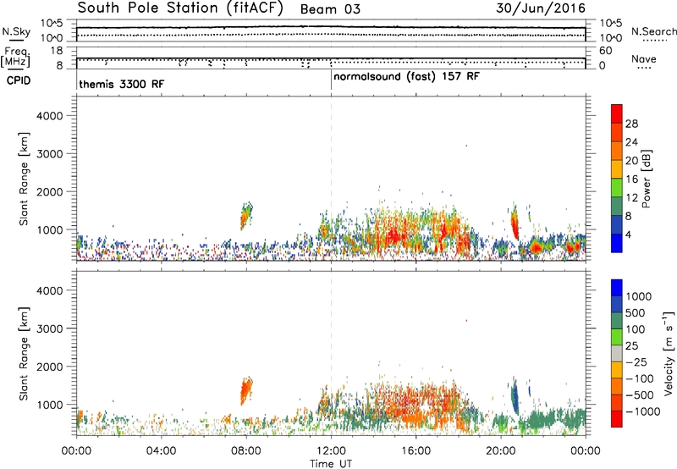The width and height of the screenshot is (677, 469).
Task: Click the 'South Pole Station (fitACF)' title
Action: (x=180, y=8)
